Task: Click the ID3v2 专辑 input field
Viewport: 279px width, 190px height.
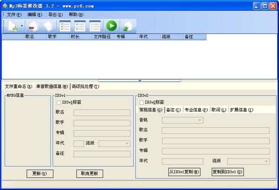Action: (x=216, y=151)
